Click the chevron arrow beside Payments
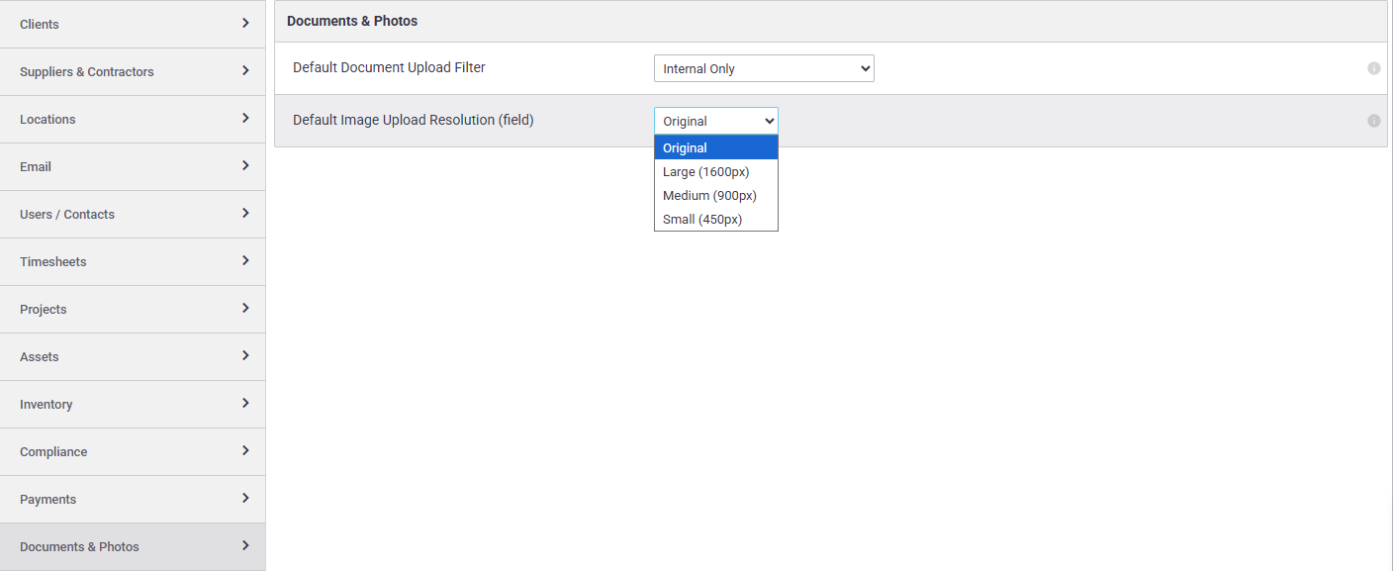1393x571 pixels. pyautogui.click(x=245, y=498)
